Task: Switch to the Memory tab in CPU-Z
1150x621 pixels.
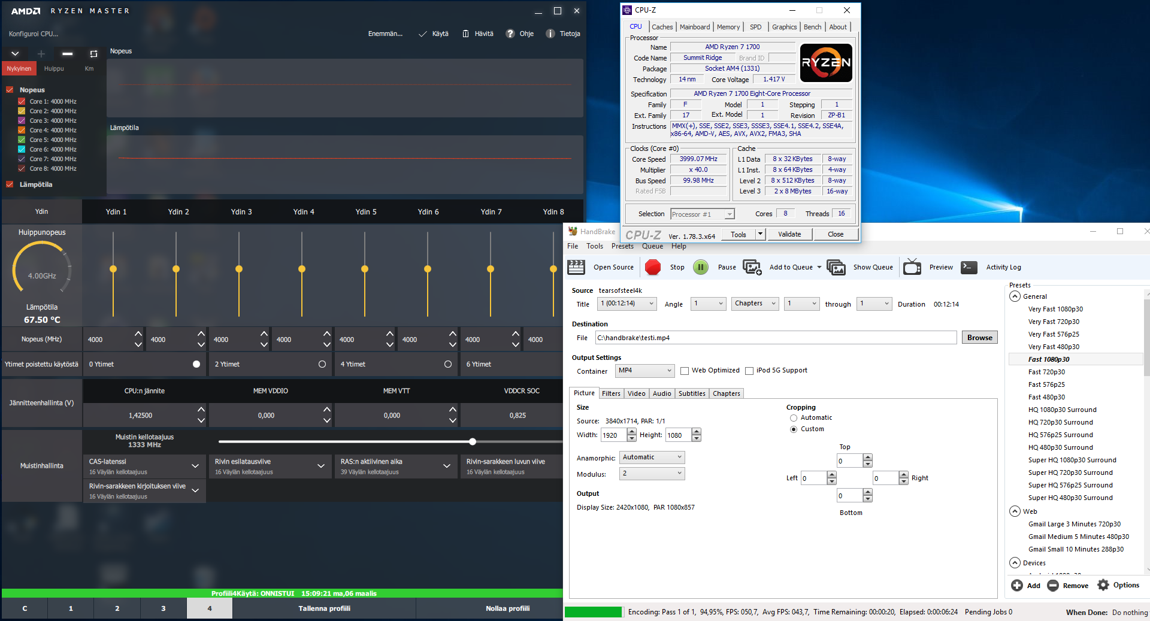Action: tap(728, 27)
